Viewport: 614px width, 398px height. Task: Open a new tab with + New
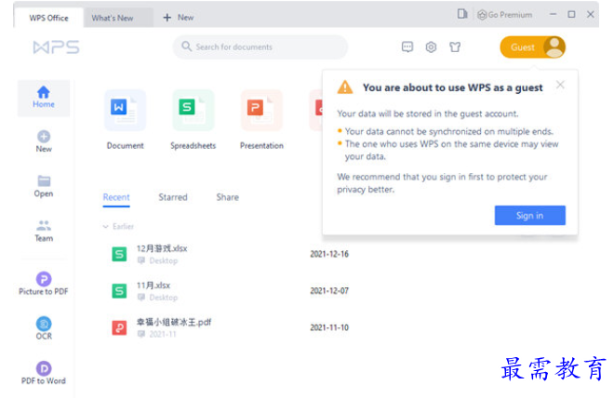(179, 18)
